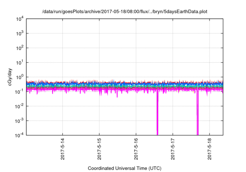Click the 10^-4 y-axis tick label
The image size is (246, 172).
click(x=20, y=135)
